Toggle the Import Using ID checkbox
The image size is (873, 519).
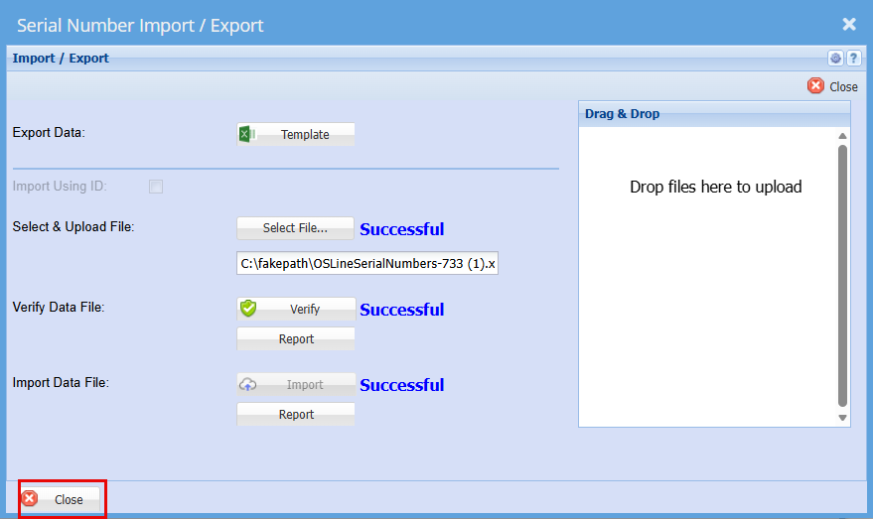coord(156,187)
